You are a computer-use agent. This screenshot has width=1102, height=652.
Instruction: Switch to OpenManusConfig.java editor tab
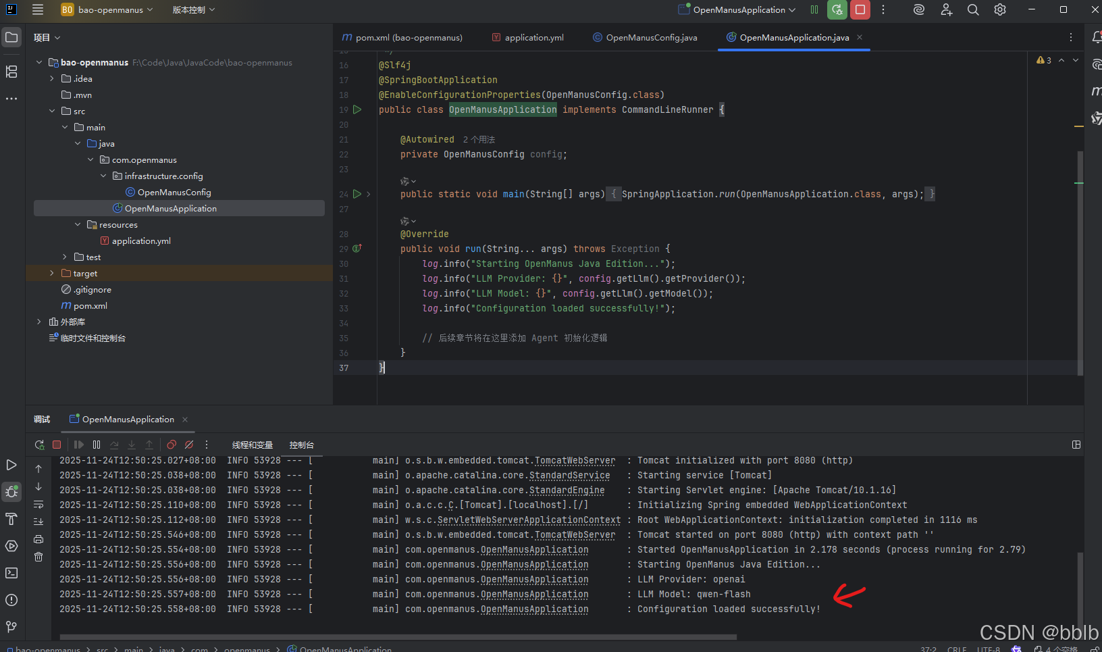click(645, 38)
